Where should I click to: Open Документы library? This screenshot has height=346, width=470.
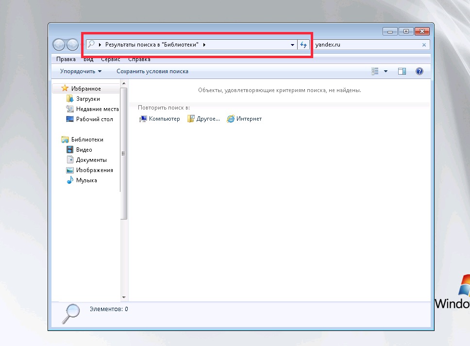click(91, 160)
